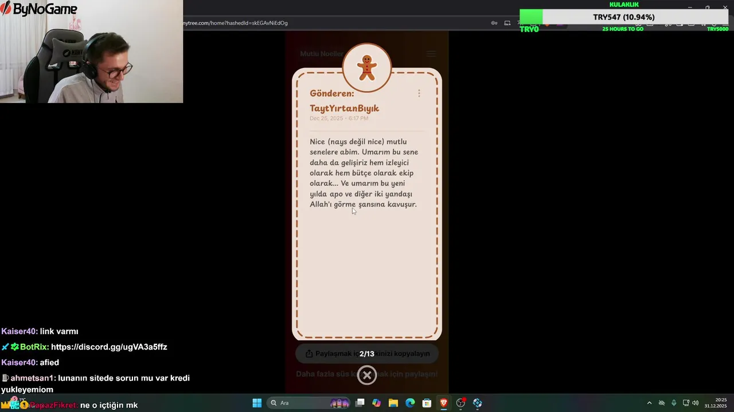Switch to Brave browser in taskbar
The width and height of the screenshot is (734, 412).
443,403
